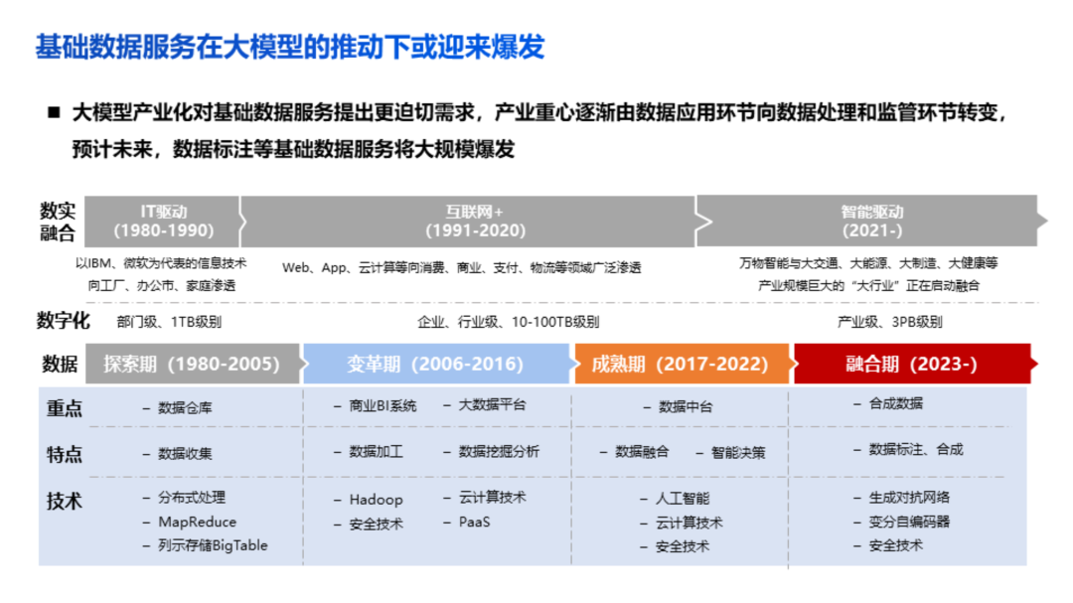The width and height of the screenshot is (1073, 603).
Task: Click the red 融合期 (2023-) banner
Action: [911, 364]
